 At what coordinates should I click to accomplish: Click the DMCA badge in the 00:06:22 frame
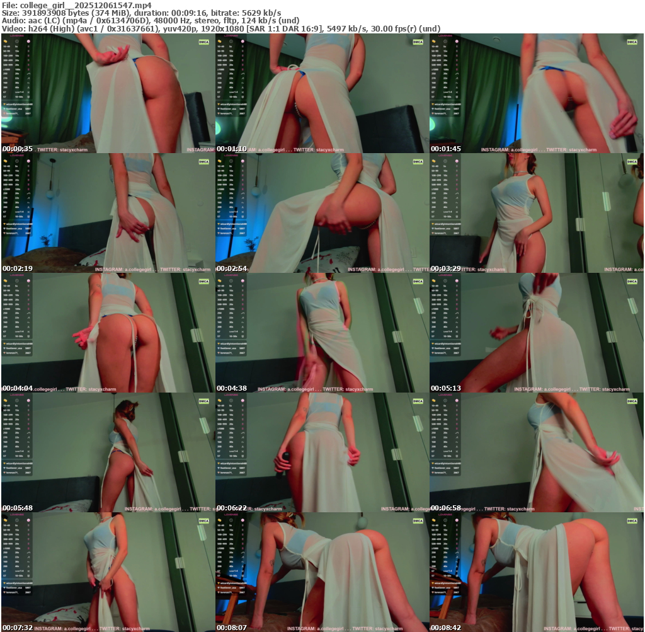[418, 401]
